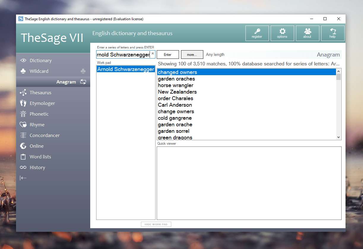Image resolution: width=363 pixels, height=249 pixels.
Task: Click inside the Quick viewer pane
Action: pos(249,183)
